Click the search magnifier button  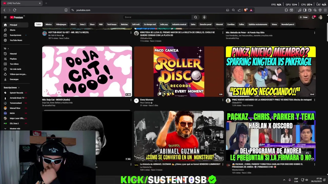click(x=196, y=17)
